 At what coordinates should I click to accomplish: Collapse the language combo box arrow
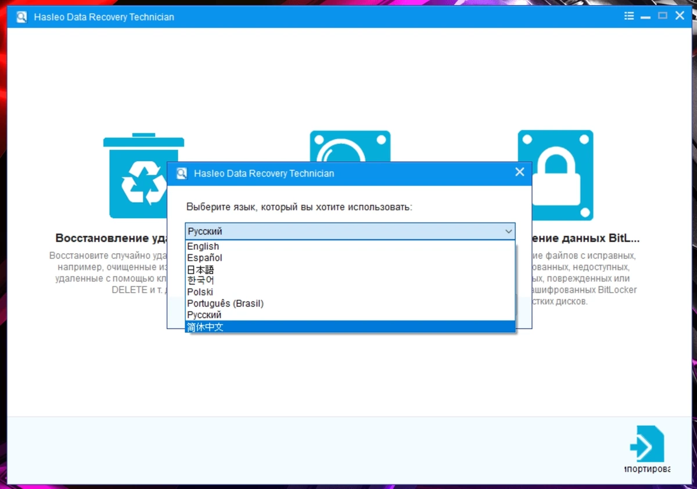(x=509, y=231)
